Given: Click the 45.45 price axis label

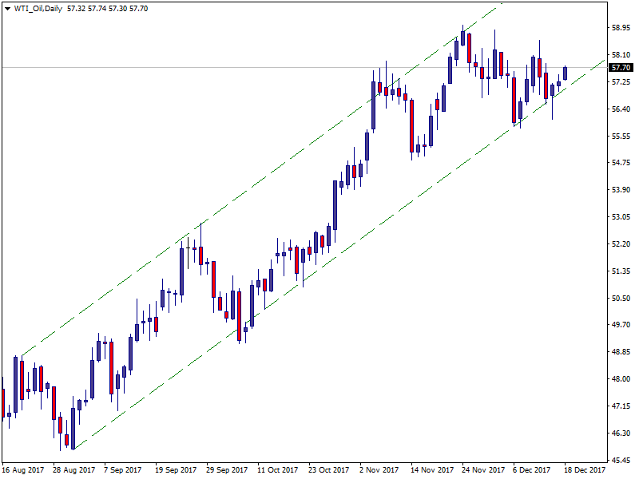Looking at the screenshot, I should (621, 461).
